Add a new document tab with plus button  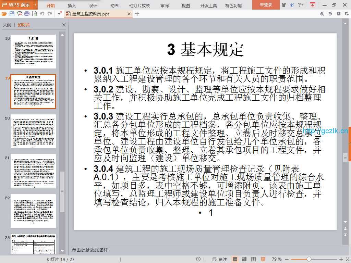(x=137, y=14)
